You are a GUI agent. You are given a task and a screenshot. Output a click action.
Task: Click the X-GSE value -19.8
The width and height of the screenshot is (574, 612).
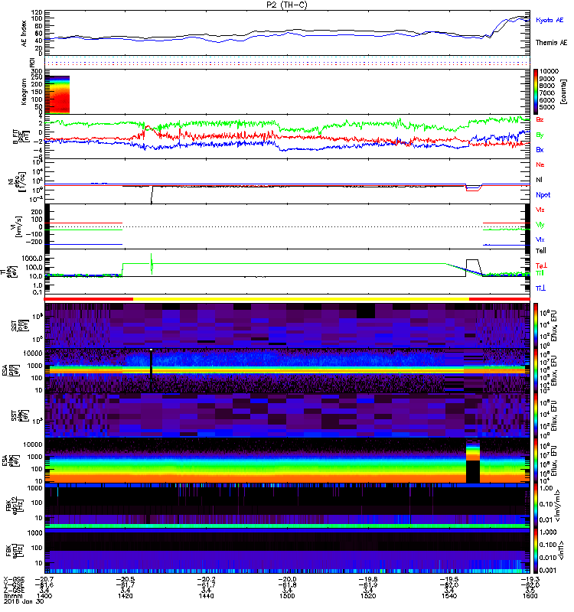click(368, 579)
